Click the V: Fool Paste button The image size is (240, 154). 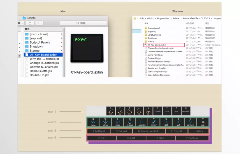pyautogui.click(x=192, y=138)
